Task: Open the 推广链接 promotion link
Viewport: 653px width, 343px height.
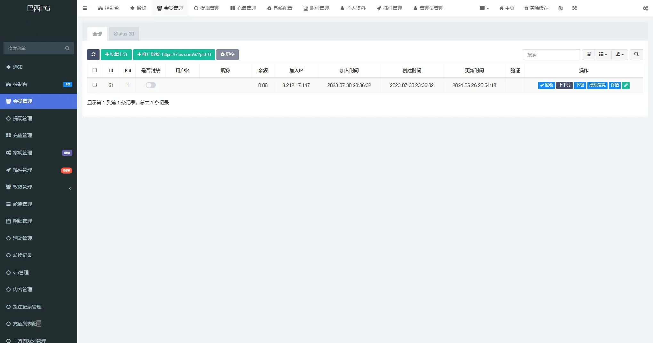Action: (x=174, y=54)
